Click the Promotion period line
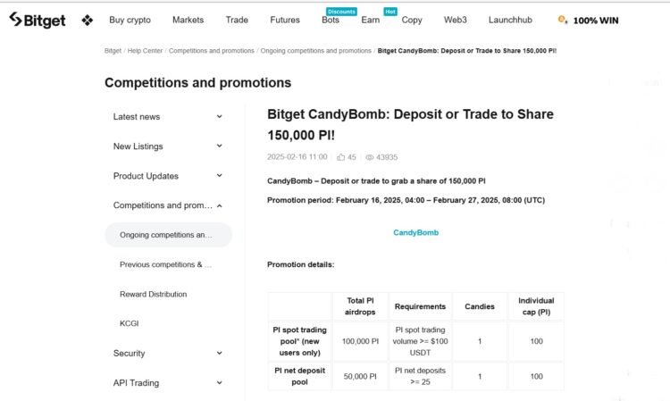The width and height of the screenshot is (670, 401). coord(406,200)
